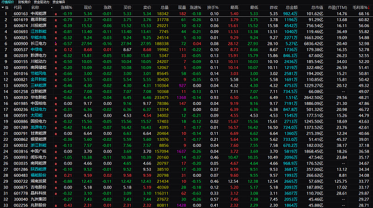This screenshot has height=208, width=373.
Task: Click the R margin icon for 600032
Action: (56, 146)
